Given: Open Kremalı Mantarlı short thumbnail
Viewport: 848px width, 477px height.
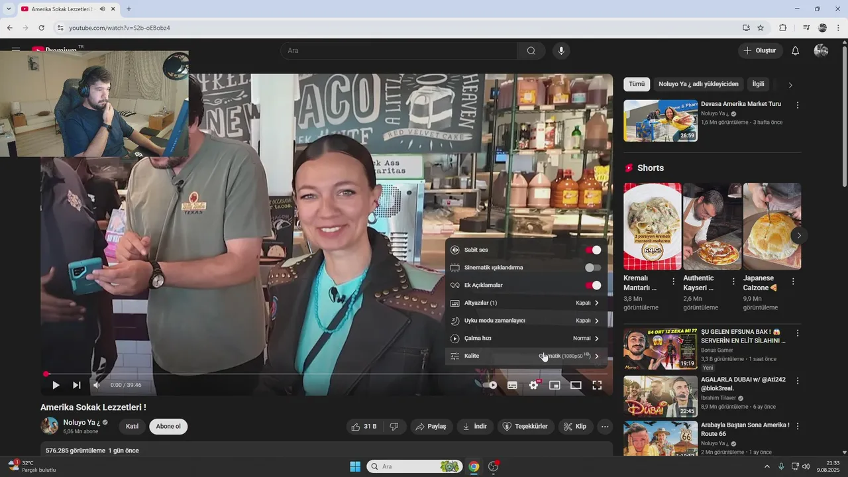Looking at the screenshot, I should tap(653, 227).
